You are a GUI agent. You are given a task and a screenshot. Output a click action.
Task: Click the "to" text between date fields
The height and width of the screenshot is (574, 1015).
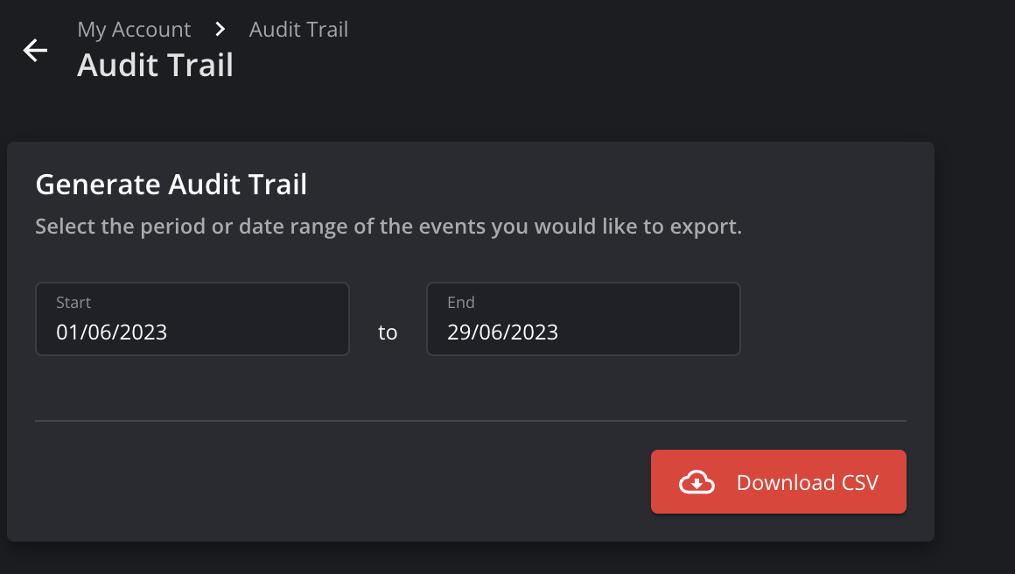coord(388,333)
